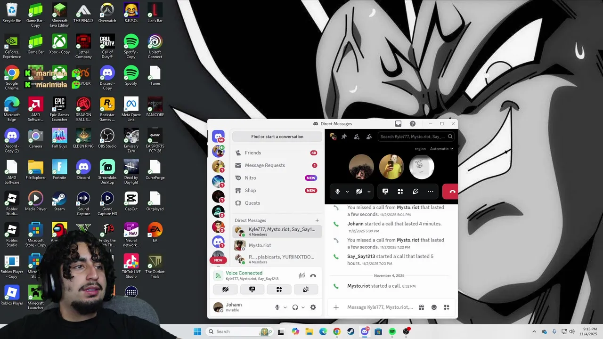Focus the Message Kyle777 input box
603x339 pixels.
(380, 307)
